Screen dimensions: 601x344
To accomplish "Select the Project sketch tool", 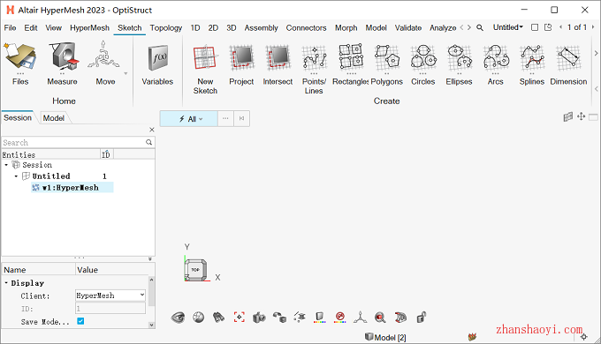I will [241, 64].
